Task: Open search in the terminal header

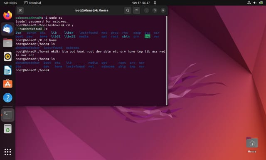Action: 128,10
